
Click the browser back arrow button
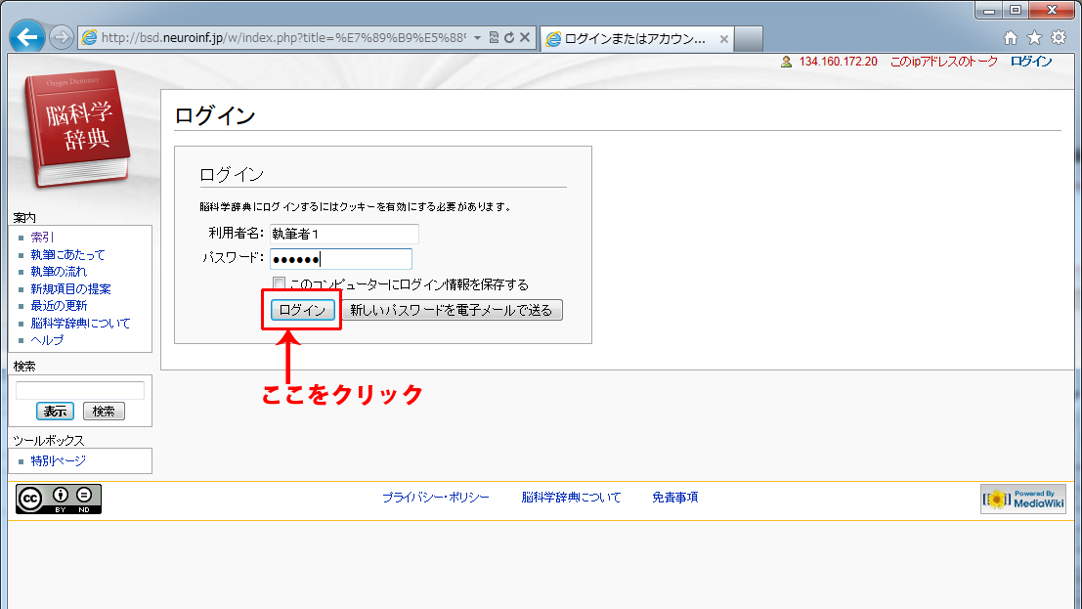coord(27,38)
